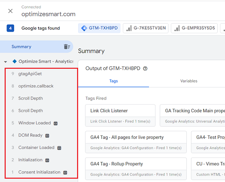Click the blue diamond container icon
Image resolution: width=225 pixels, height=182 pixels.
pos(15,61)
